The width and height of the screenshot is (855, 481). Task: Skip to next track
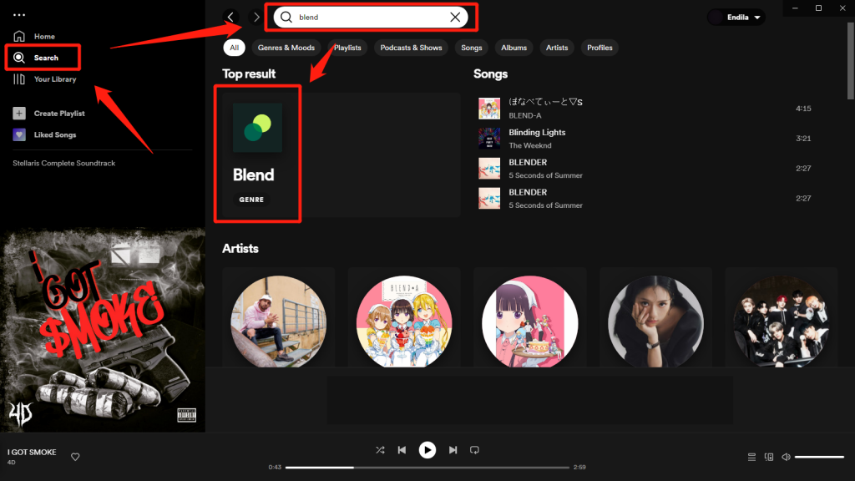click(x=453, y=450)
